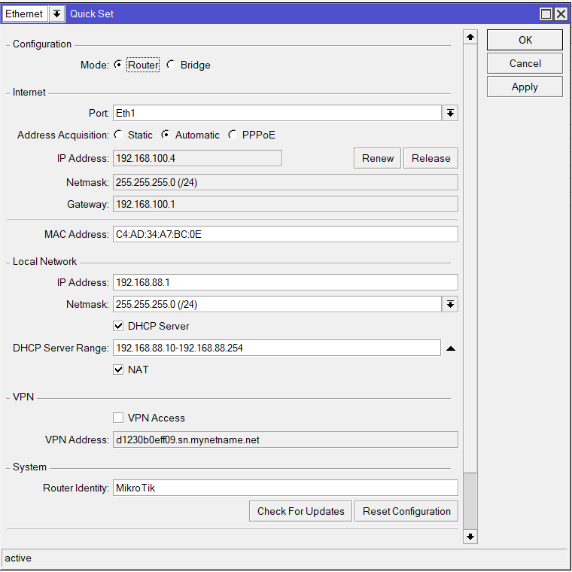Choose Static address acquisition

click(118, 135)
